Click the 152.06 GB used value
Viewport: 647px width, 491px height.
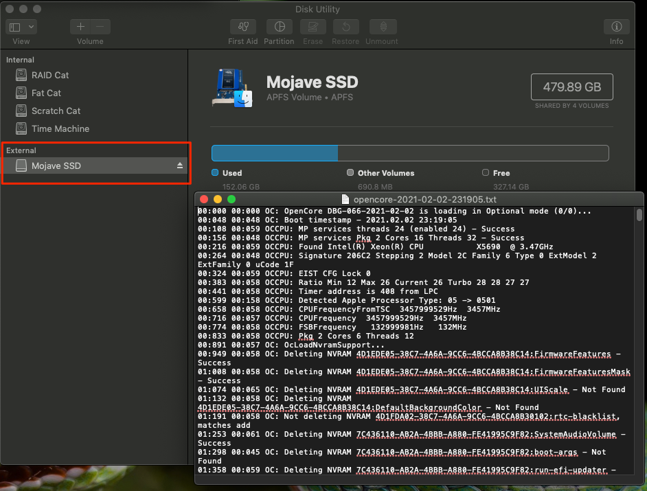(241, 187)
